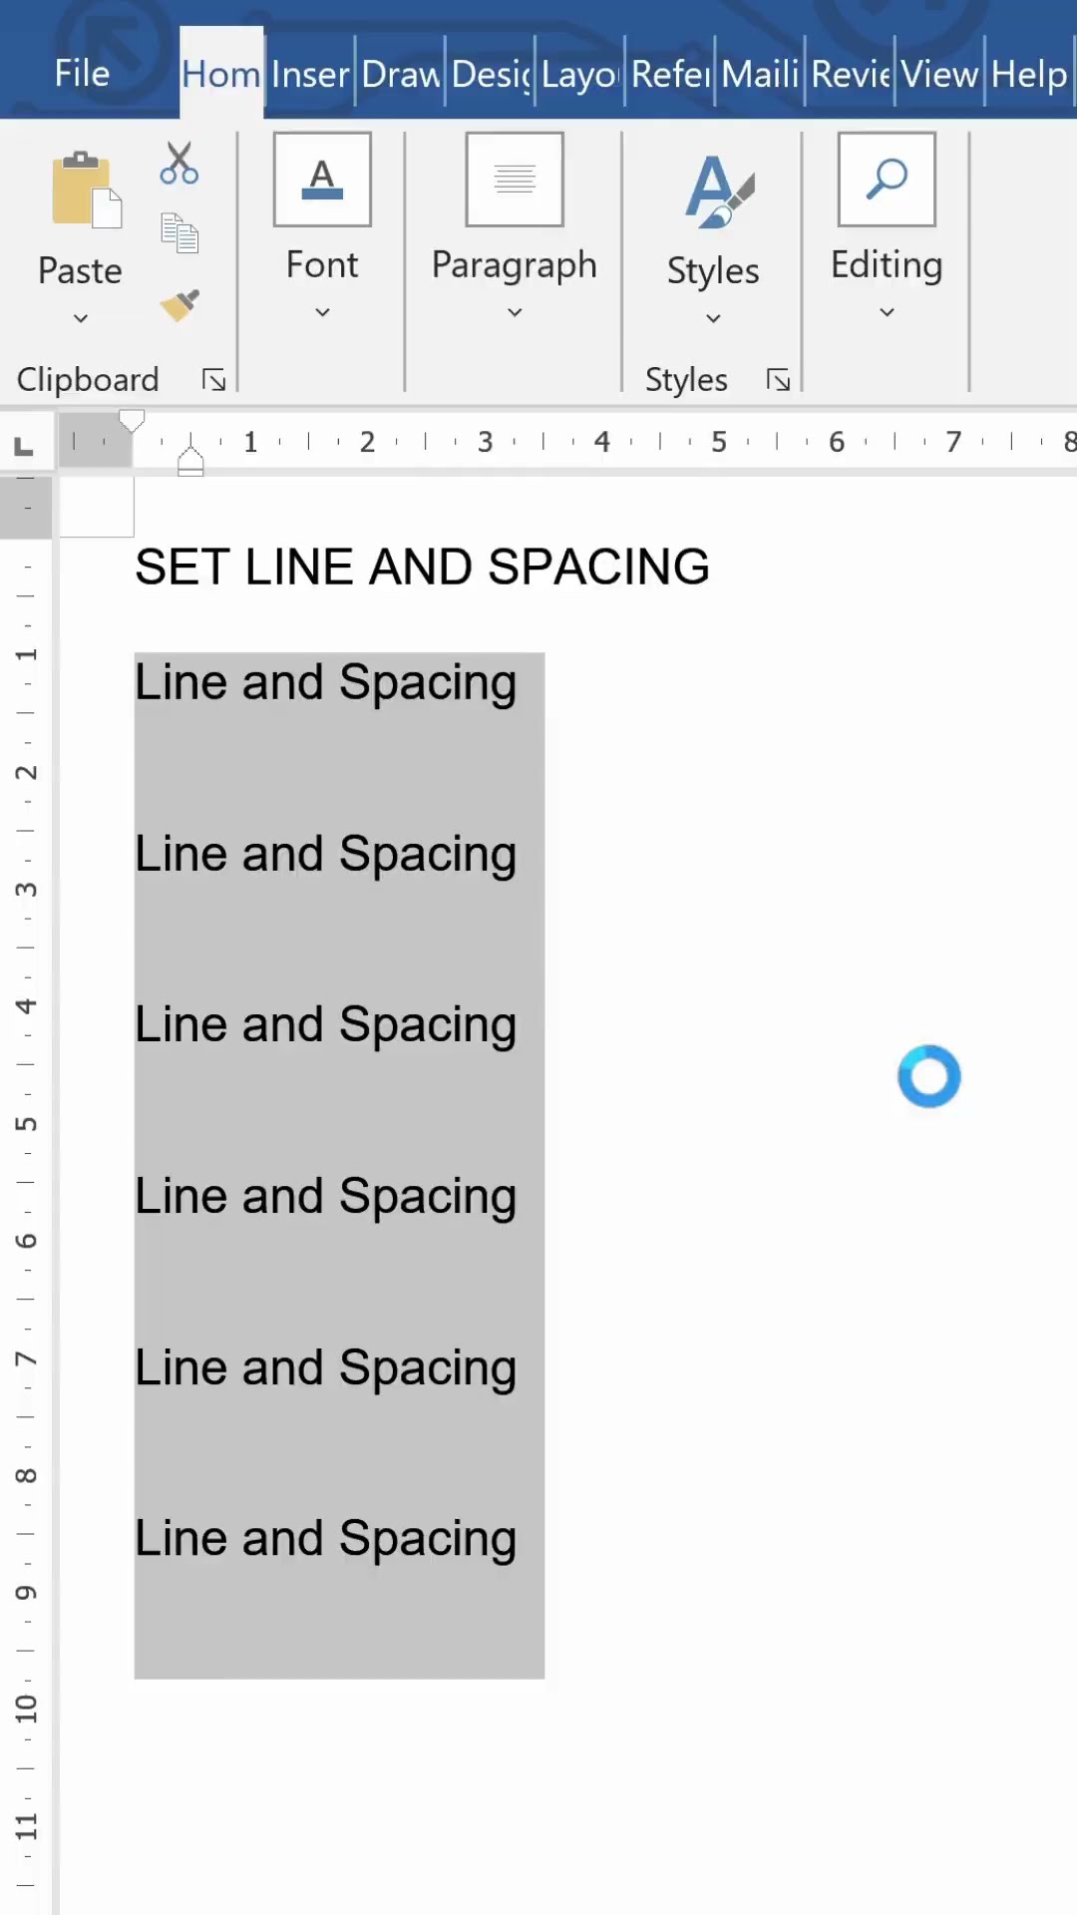Click the Copy icon
The image size is (1077, 1915).
pos(179,233)
